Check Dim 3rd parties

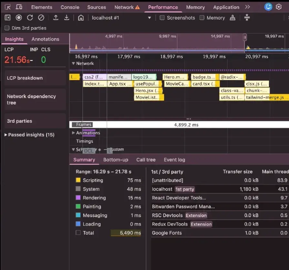[x=7, y=28]
